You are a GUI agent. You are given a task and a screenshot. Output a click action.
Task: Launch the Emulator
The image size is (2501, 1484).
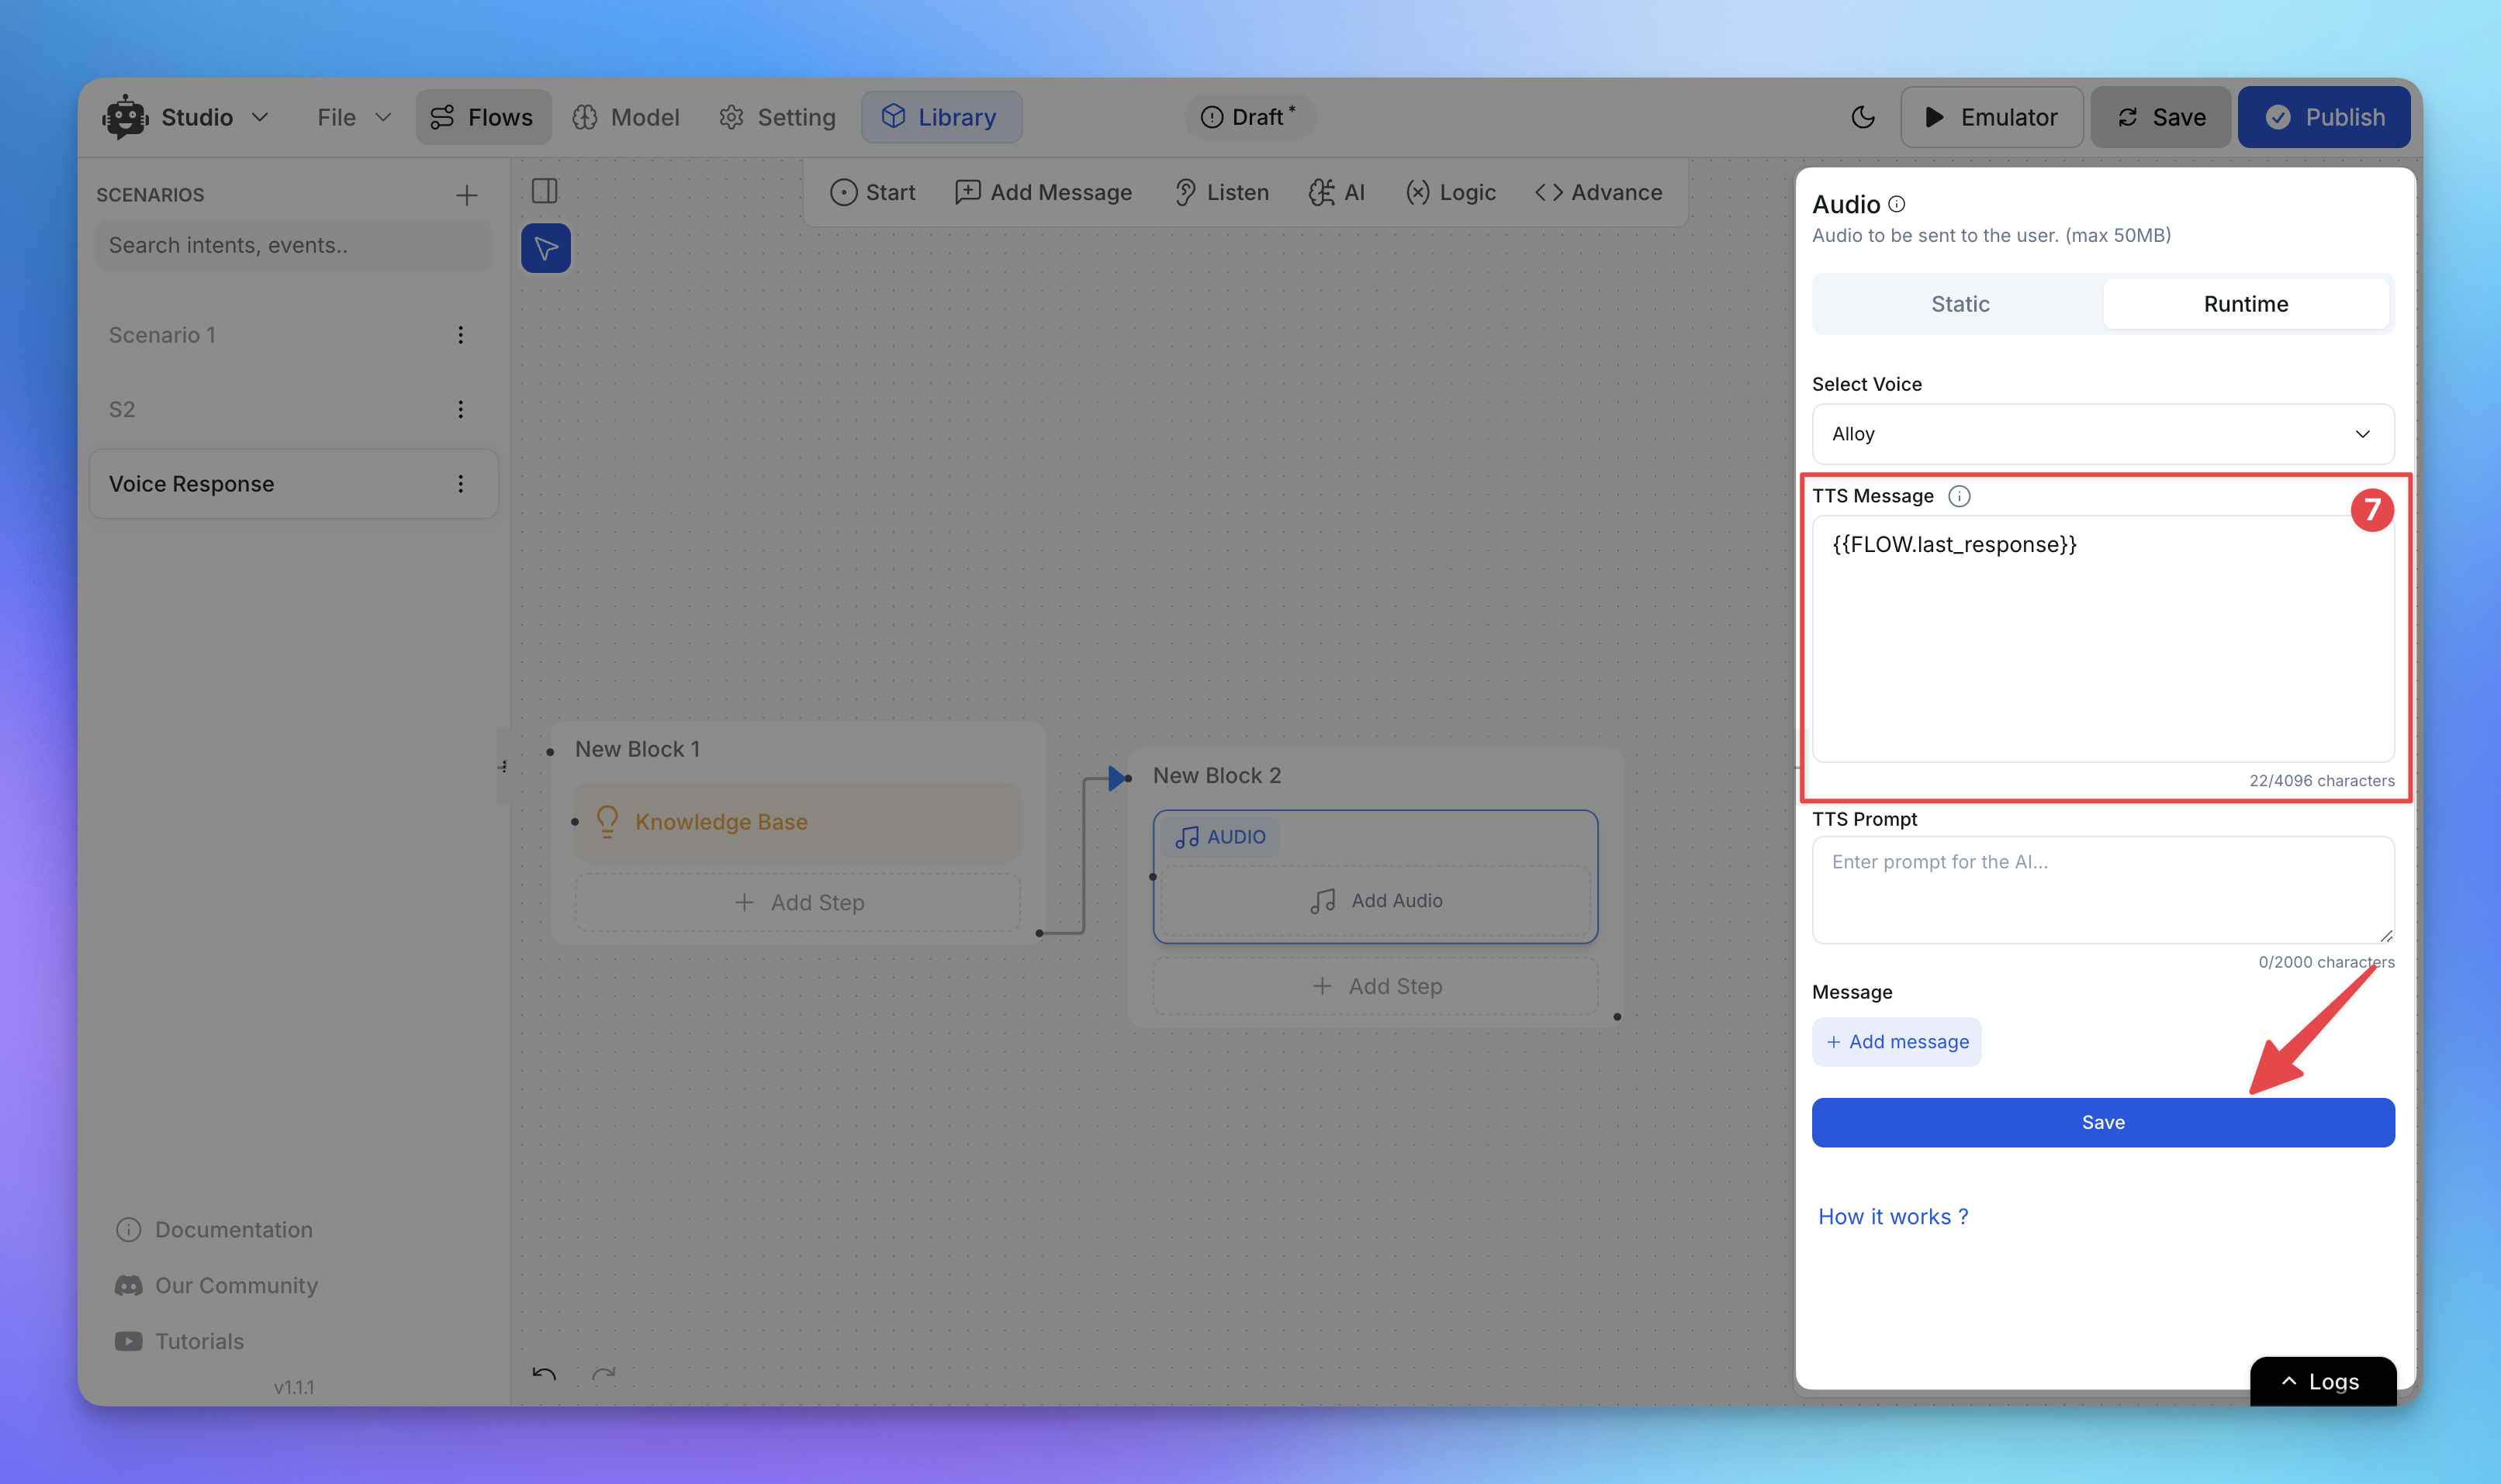pyautogui.click(x=1991, y=117)
